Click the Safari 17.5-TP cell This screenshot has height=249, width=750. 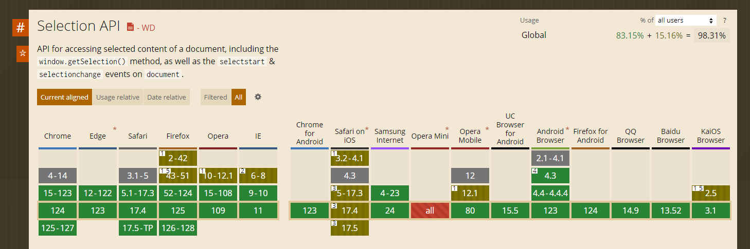pyautogui.click(x=138, y=228)
